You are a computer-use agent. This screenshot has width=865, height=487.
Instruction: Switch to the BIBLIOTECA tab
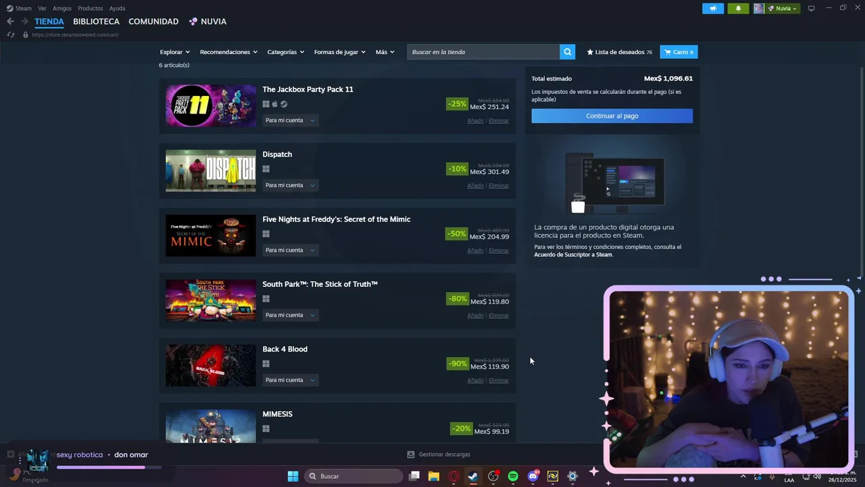coord(96,22)
